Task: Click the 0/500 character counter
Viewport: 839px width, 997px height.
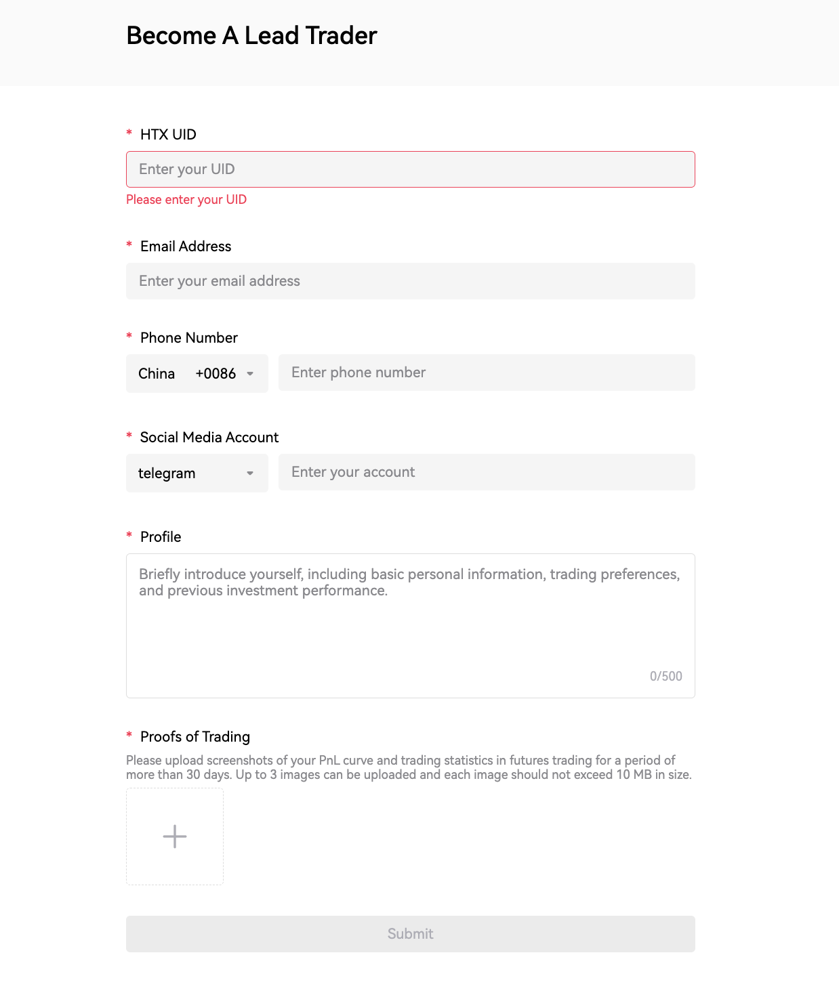Action: [x=666, y=676]
